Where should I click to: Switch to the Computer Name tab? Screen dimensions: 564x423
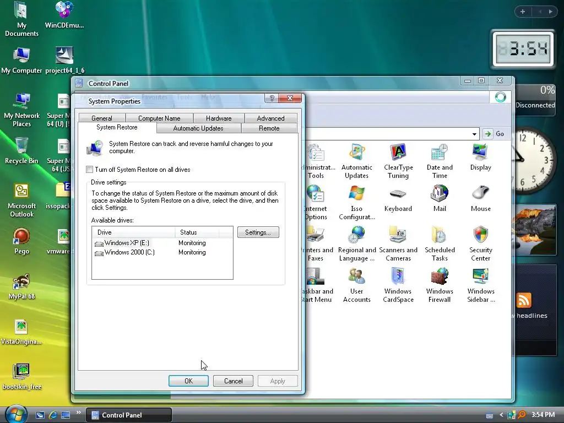159,118
